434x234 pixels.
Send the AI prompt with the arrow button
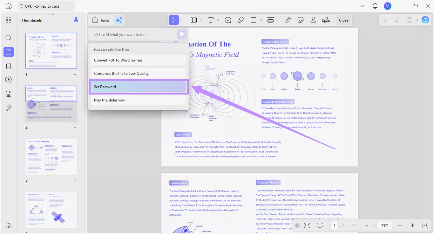pyautogui.click(x=182, y=34)
